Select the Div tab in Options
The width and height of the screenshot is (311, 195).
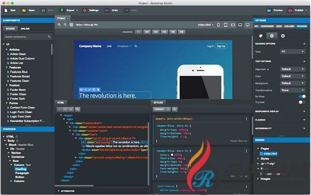click(x=256, y=26)
